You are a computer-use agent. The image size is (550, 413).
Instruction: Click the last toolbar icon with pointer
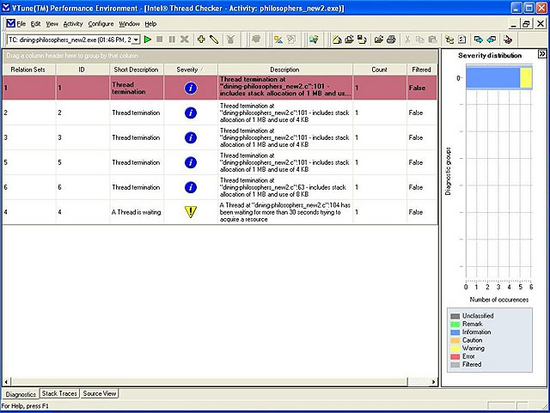coord(508,39)
